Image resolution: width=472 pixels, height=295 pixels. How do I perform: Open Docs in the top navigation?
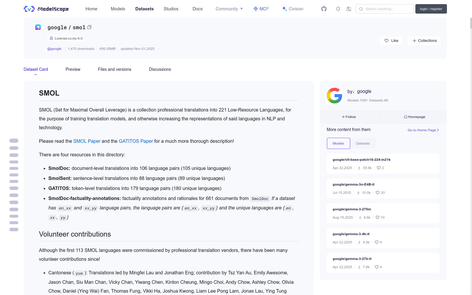coord(198,9)
